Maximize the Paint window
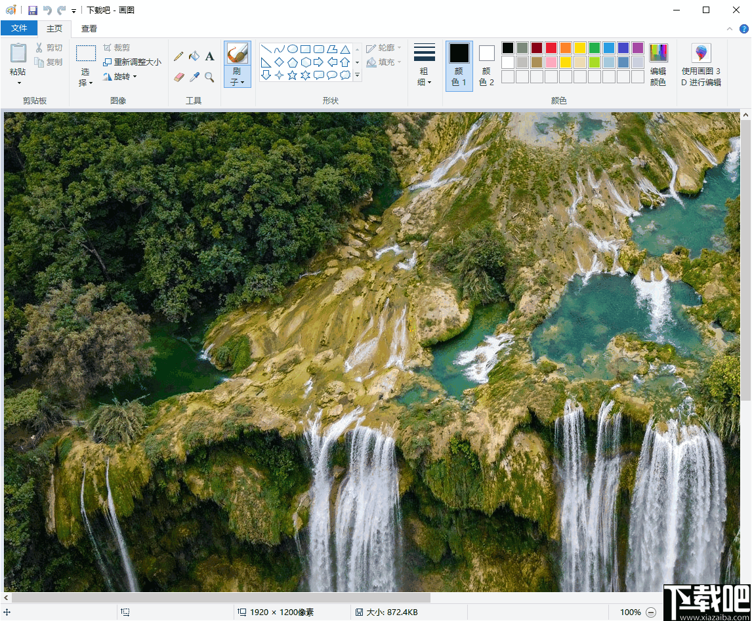 point(706,10)
